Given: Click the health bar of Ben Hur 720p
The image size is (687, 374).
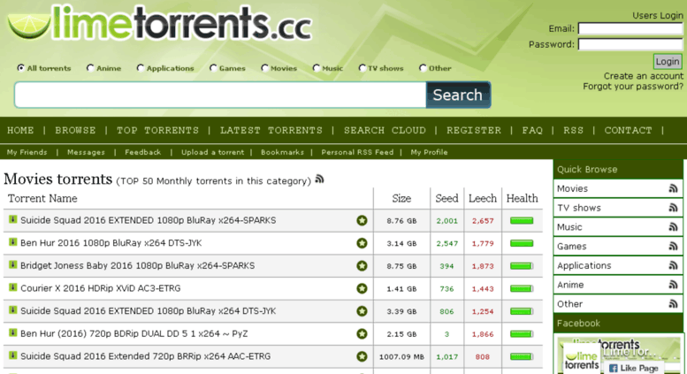Looking at the screenshot, I should (x=522, y=334).
